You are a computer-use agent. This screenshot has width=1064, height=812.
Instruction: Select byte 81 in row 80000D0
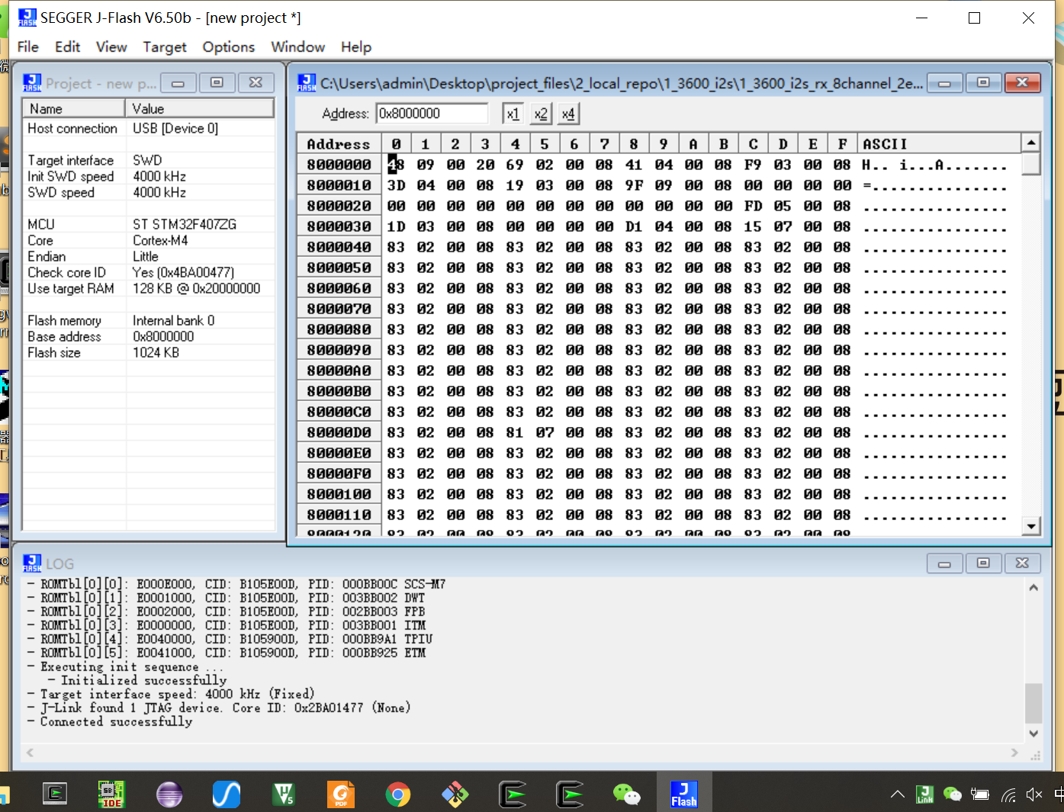pos(515,432)
